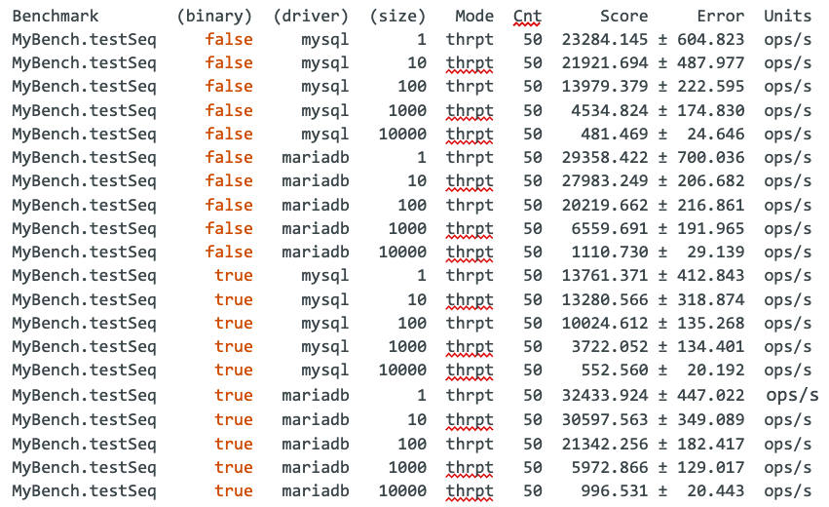Click the error value 604.823

(710, 40)
